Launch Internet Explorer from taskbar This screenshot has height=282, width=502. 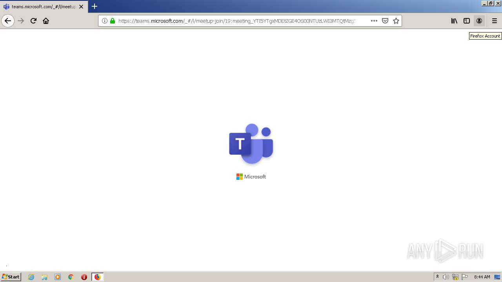pos(31,277)
